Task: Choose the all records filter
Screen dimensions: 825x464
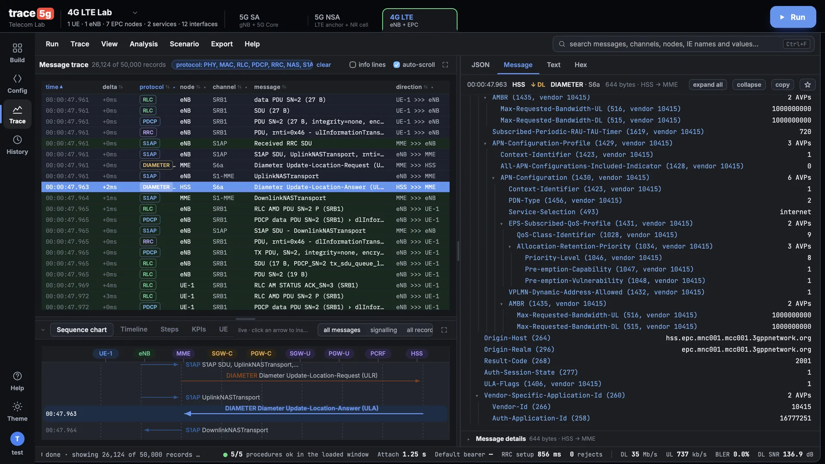Action: pos(419,330)
